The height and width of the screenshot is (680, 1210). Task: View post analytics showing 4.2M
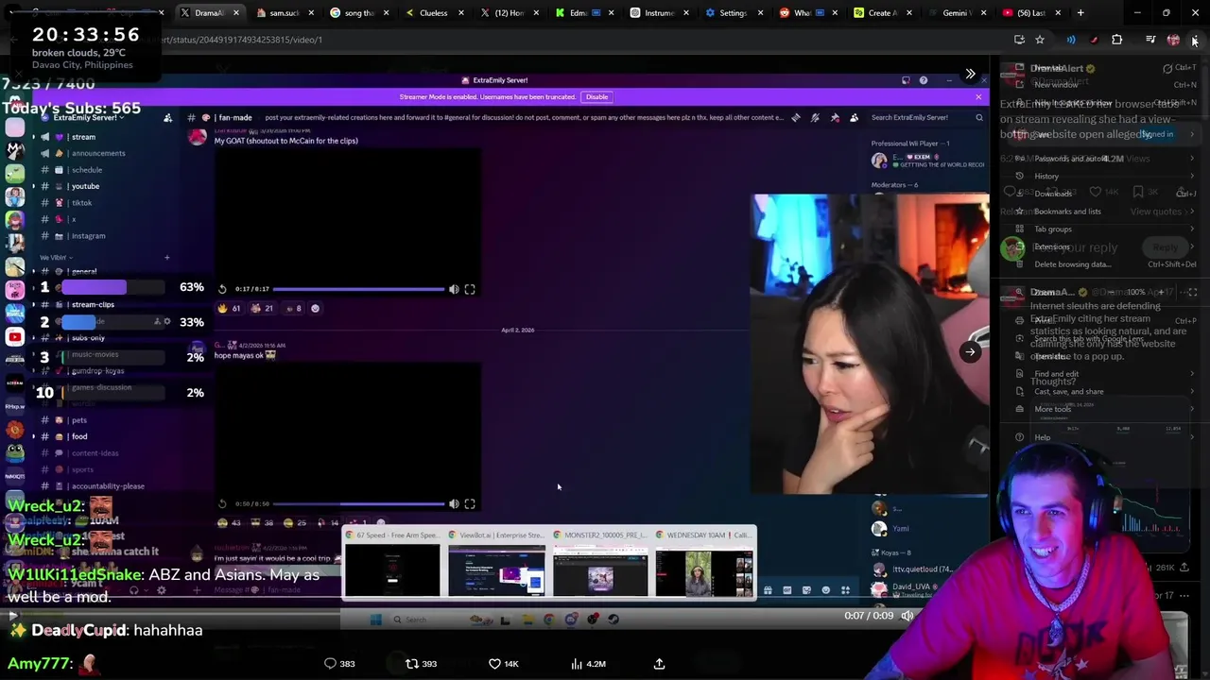pos(587,664)
